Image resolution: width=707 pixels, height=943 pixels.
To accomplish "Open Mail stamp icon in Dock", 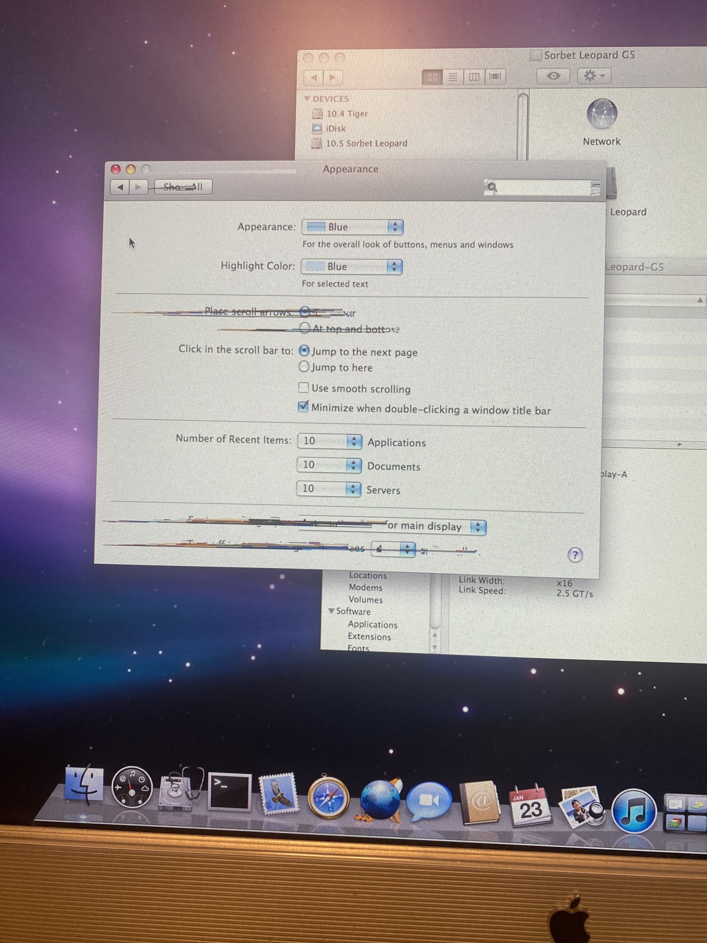I will click(x=279, y=794).
